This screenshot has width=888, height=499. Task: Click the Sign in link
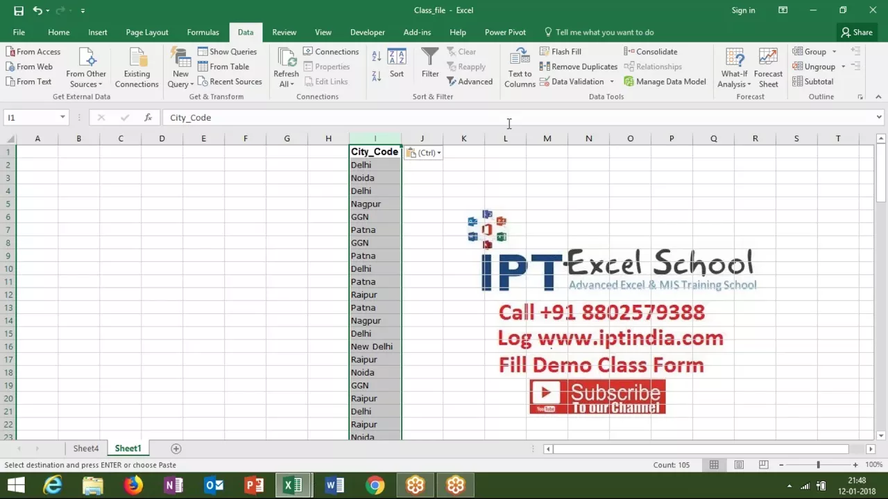743,10
